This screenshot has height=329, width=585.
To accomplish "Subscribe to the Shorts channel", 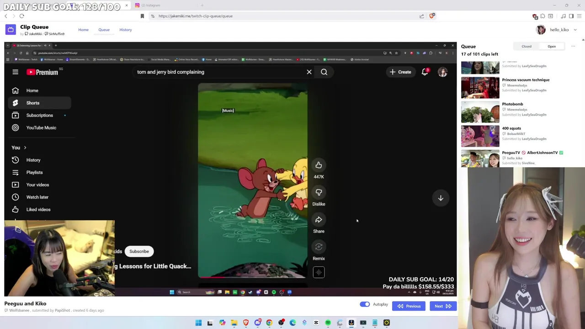I will pyautogui.click(x=139, y=251).
